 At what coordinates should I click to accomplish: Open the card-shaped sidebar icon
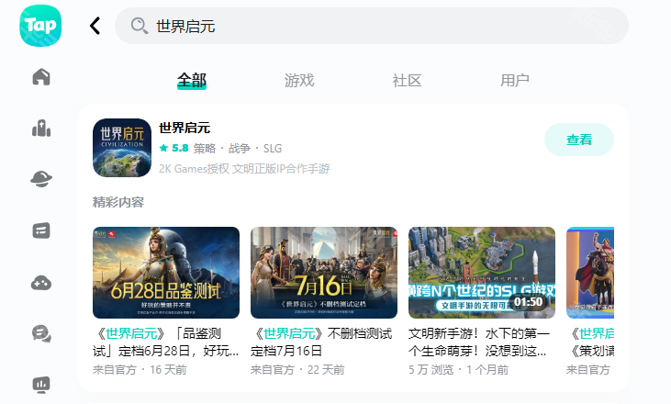click(x=41, y=230)
